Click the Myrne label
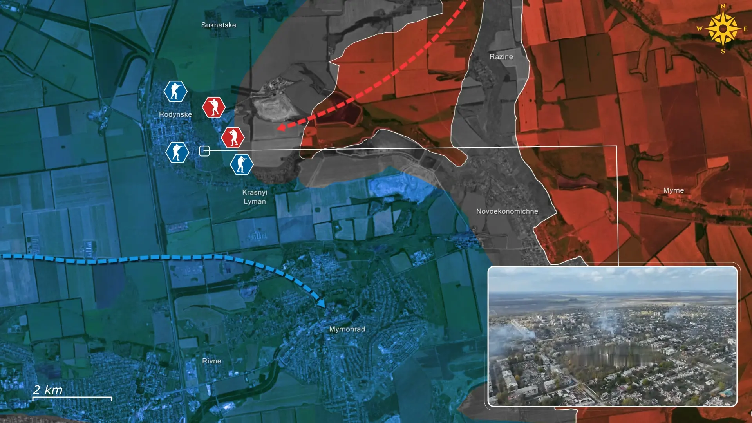752x423 pixels. point(673,190)
